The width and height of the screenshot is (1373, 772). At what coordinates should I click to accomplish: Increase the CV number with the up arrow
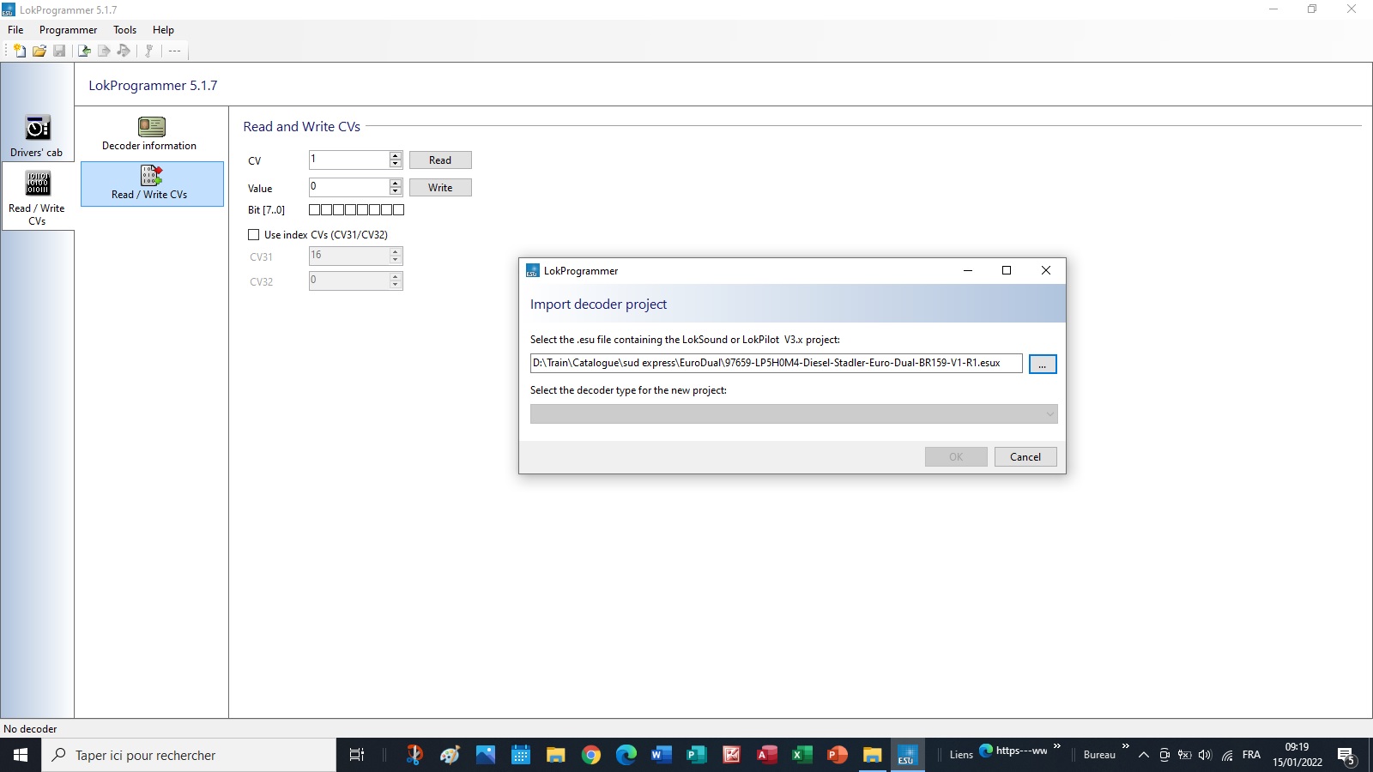(396, 155)
